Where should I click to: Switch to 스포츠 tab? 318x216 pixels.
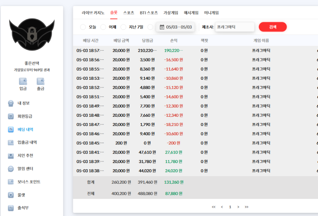pos(128,13)
